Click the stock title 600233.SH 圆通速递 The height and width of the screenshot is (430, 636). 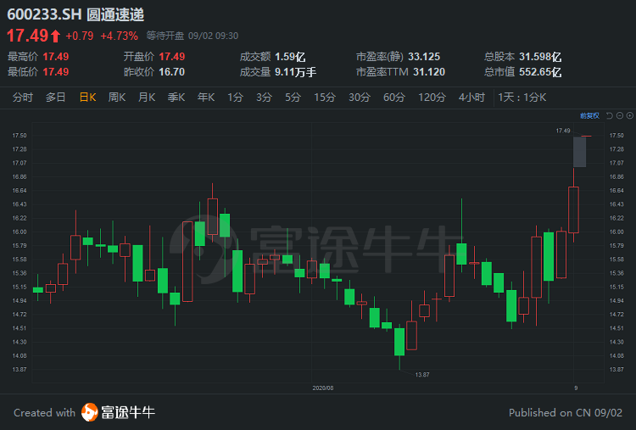pos(75,14)
